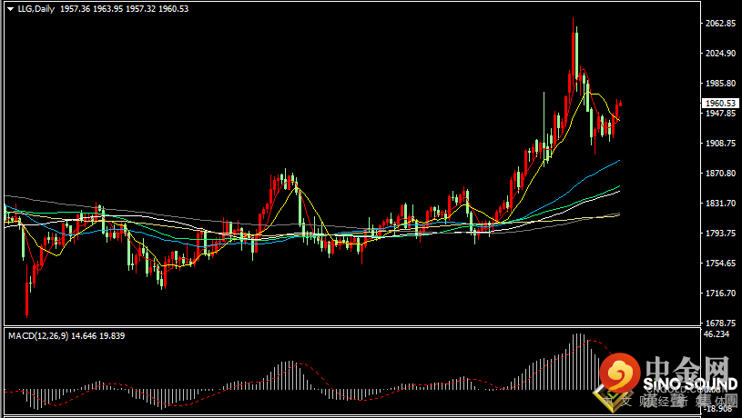
Task: Click the 1831.70 price axis label
Action: [720, 204]
